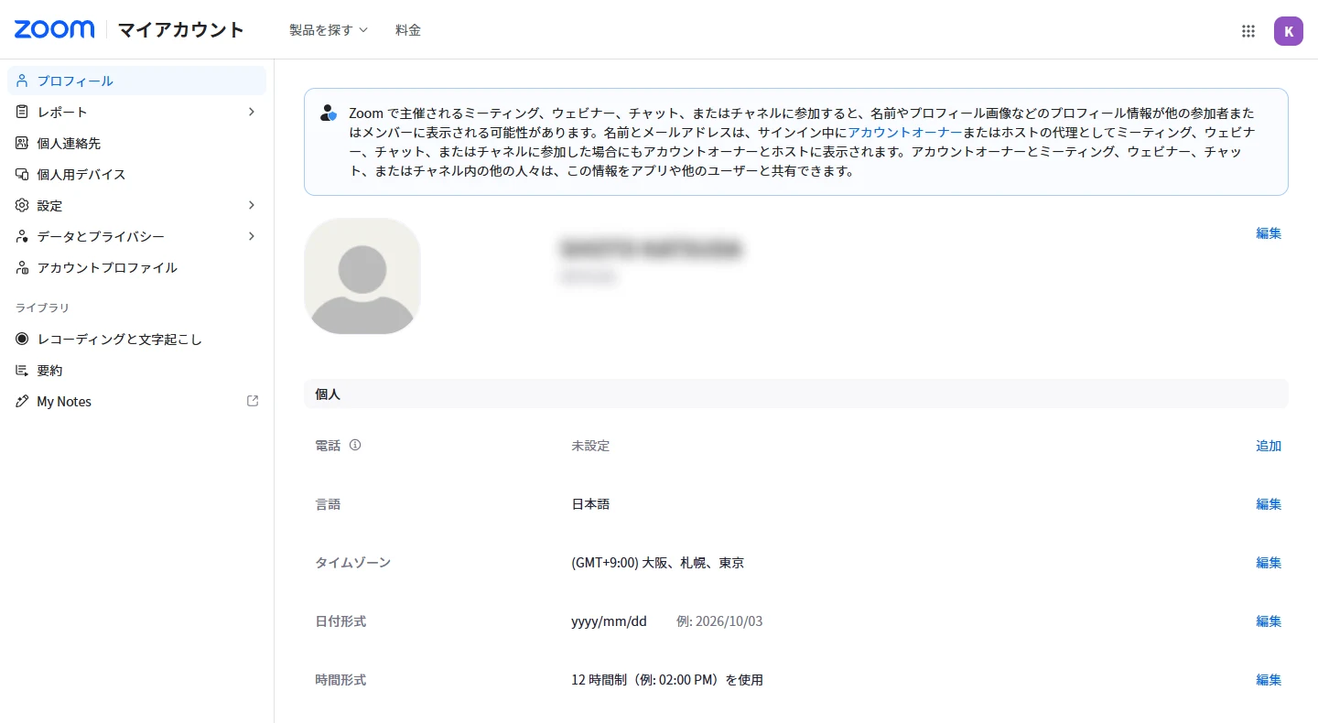The height and width of the screenshot is (723, 1318).
Task: Select プロフィール in the sidebar
Action: [x=137, y=81]
